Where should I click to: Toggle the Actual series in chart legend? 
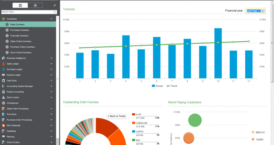click(x=157, y=86)
